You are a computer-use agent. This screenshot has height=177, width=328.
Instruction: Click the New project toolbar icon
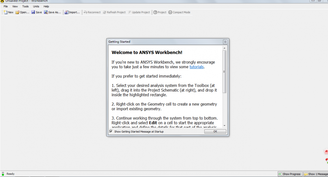point(5,12)
